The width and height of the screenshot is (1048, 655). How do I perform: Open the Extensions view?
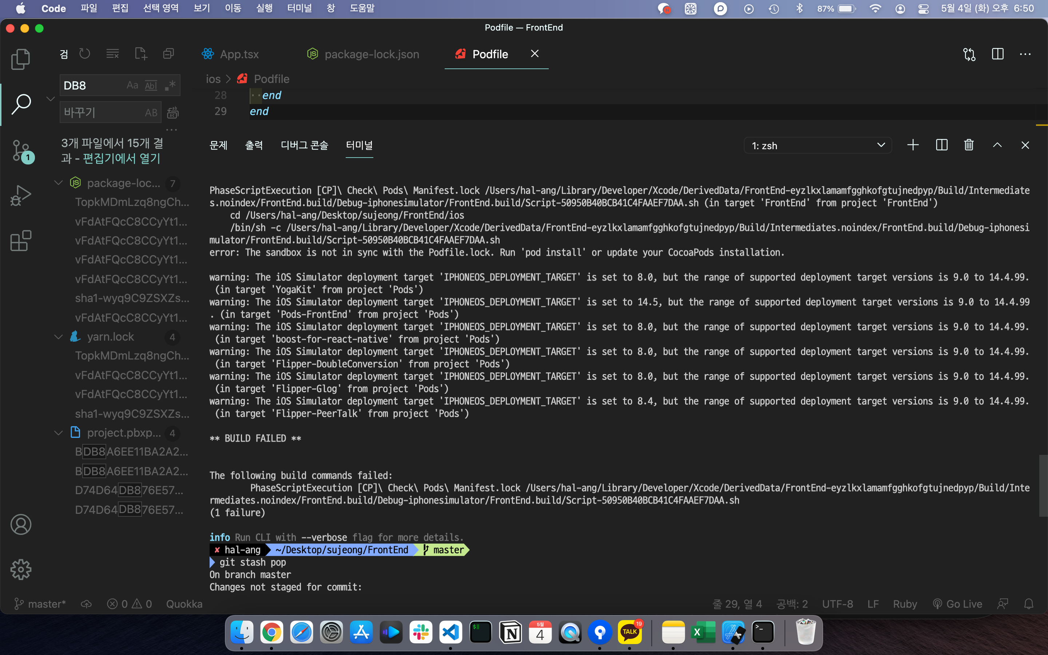tap(20, 241)
